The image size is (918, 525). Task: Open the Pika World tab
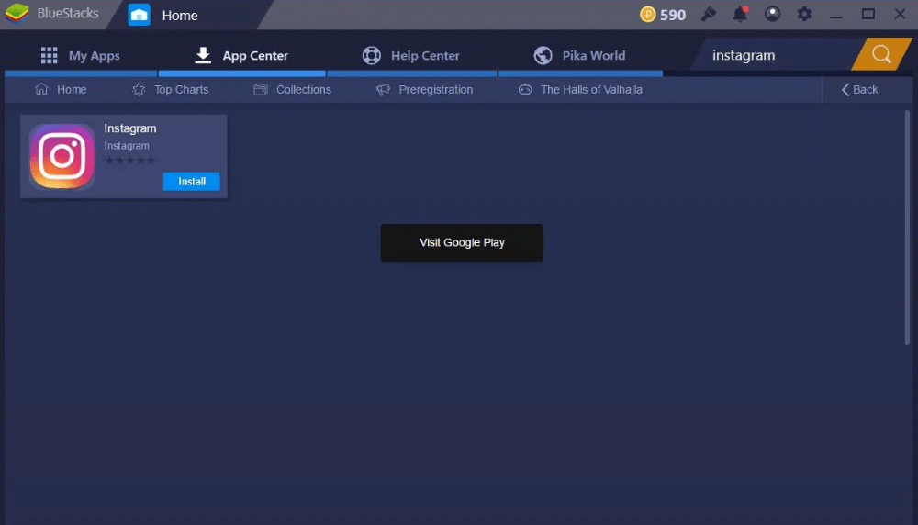(x=580, y=56)
